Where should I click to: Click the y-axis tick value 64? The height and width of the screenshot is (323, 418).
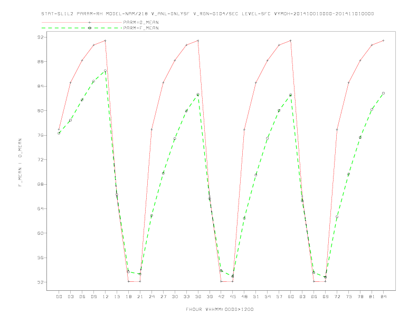[x=40, y=208]
